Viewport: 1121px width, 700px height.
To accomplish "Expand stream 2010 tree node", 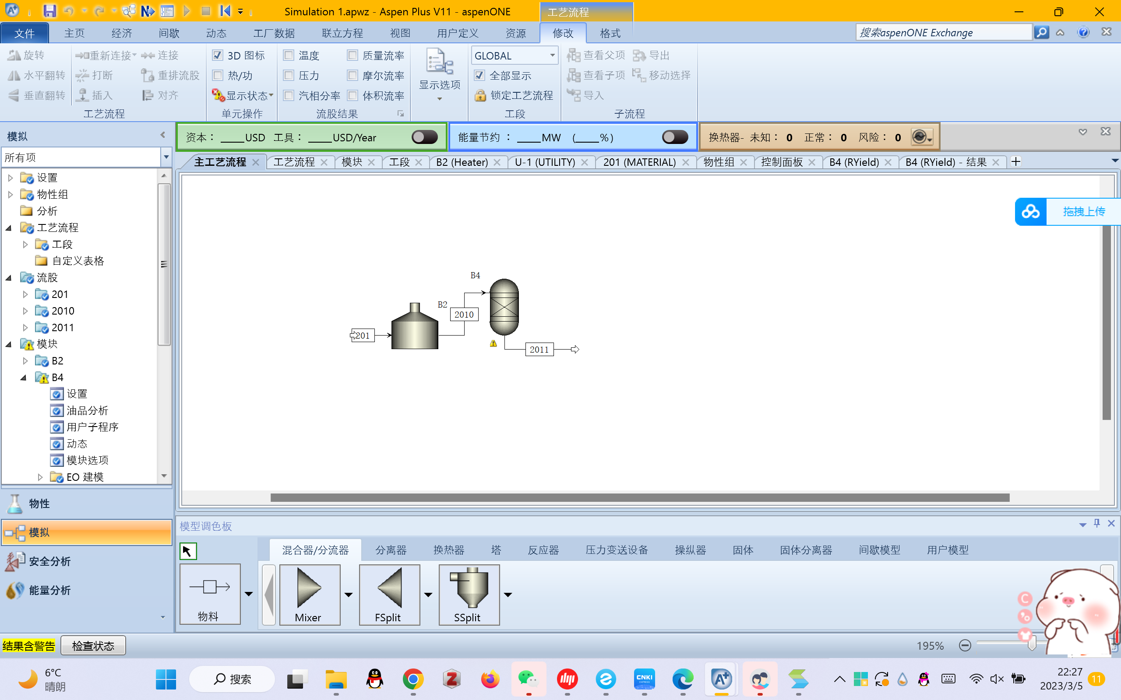I will click(25, 311).
